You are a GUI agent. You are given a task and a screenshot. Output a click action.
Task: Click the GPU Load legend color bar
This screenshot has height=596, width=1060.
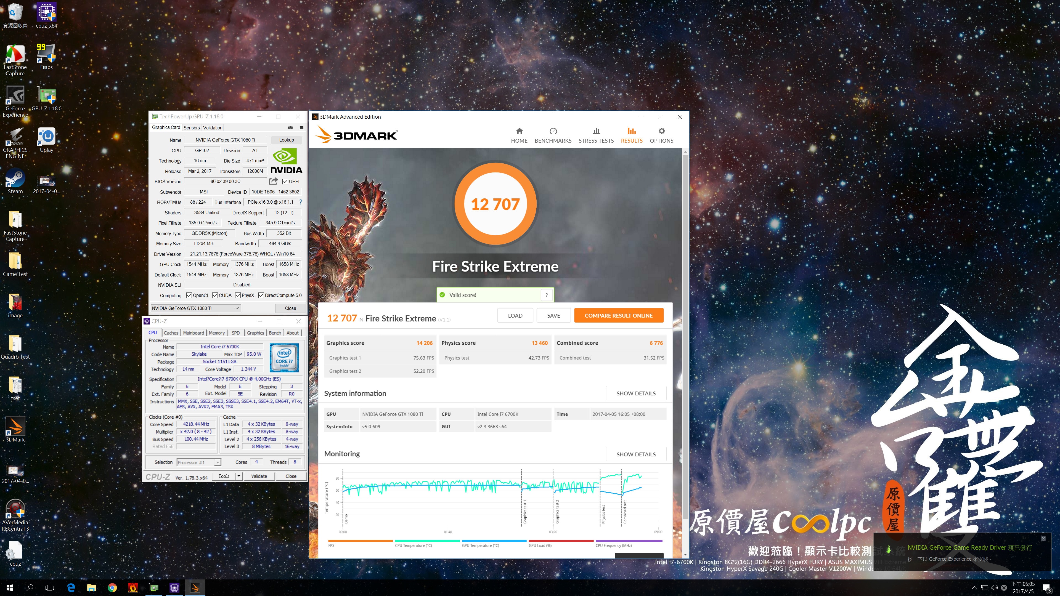tap(561, 541)
